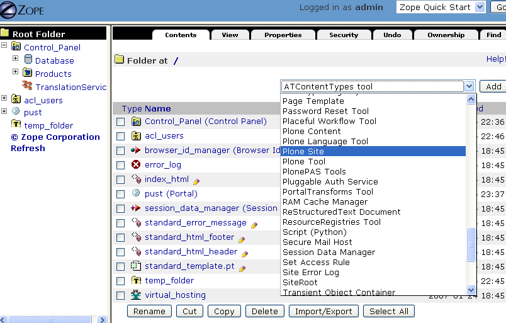506x323 pixels.
Task: Click the TranslationService icon in tree
Action: [27, 85]
